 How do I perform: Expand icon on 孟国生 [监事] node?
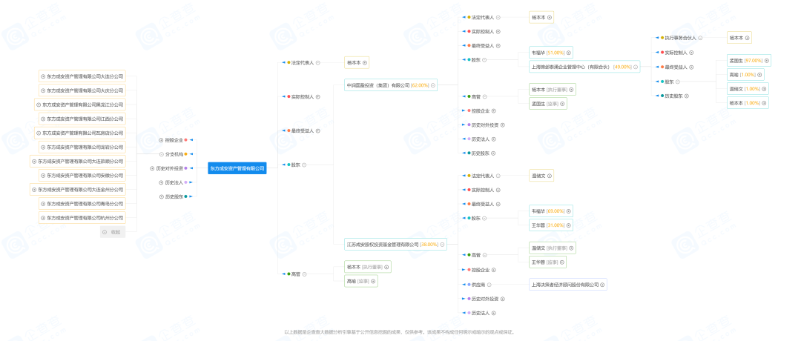[x=562, y=104]
